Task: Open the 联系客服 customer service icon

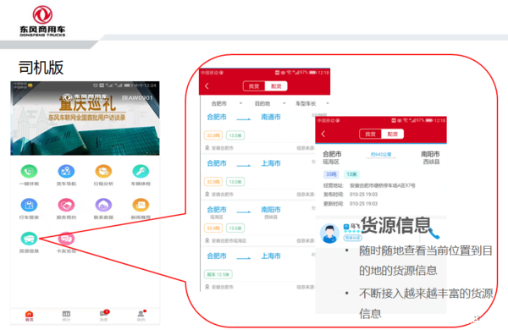Action: tap(103, 205)
